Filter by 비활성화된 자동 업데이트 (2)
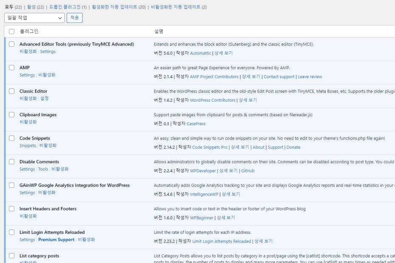 (179, 7)
